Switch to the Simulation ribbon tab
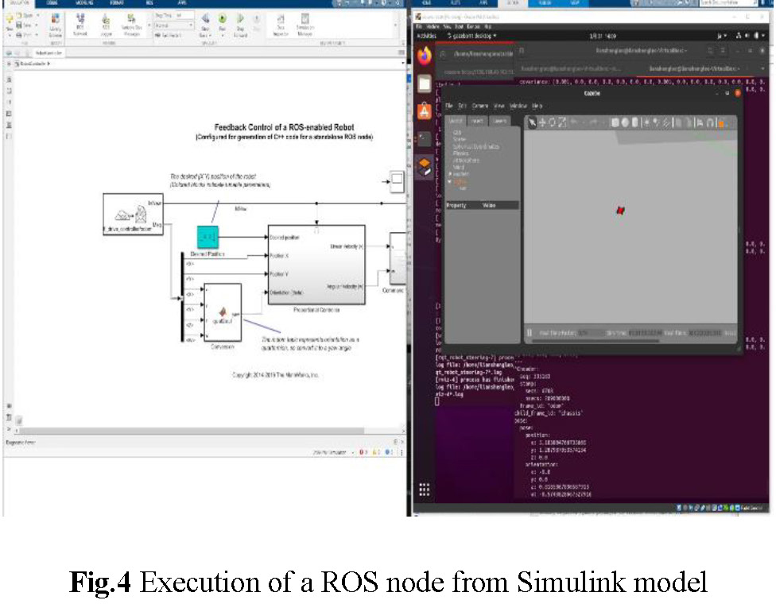This screenshot has width=776, height=604. [x=20, y=2]
